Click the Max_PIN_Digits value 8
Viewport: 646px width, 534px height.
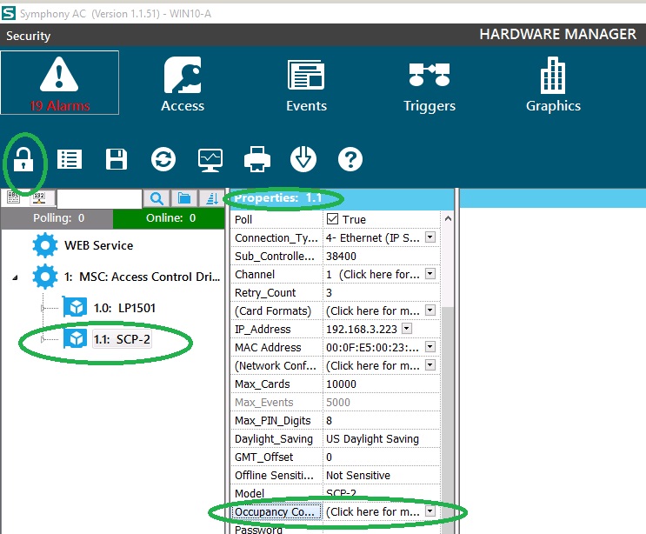(329, 421)
